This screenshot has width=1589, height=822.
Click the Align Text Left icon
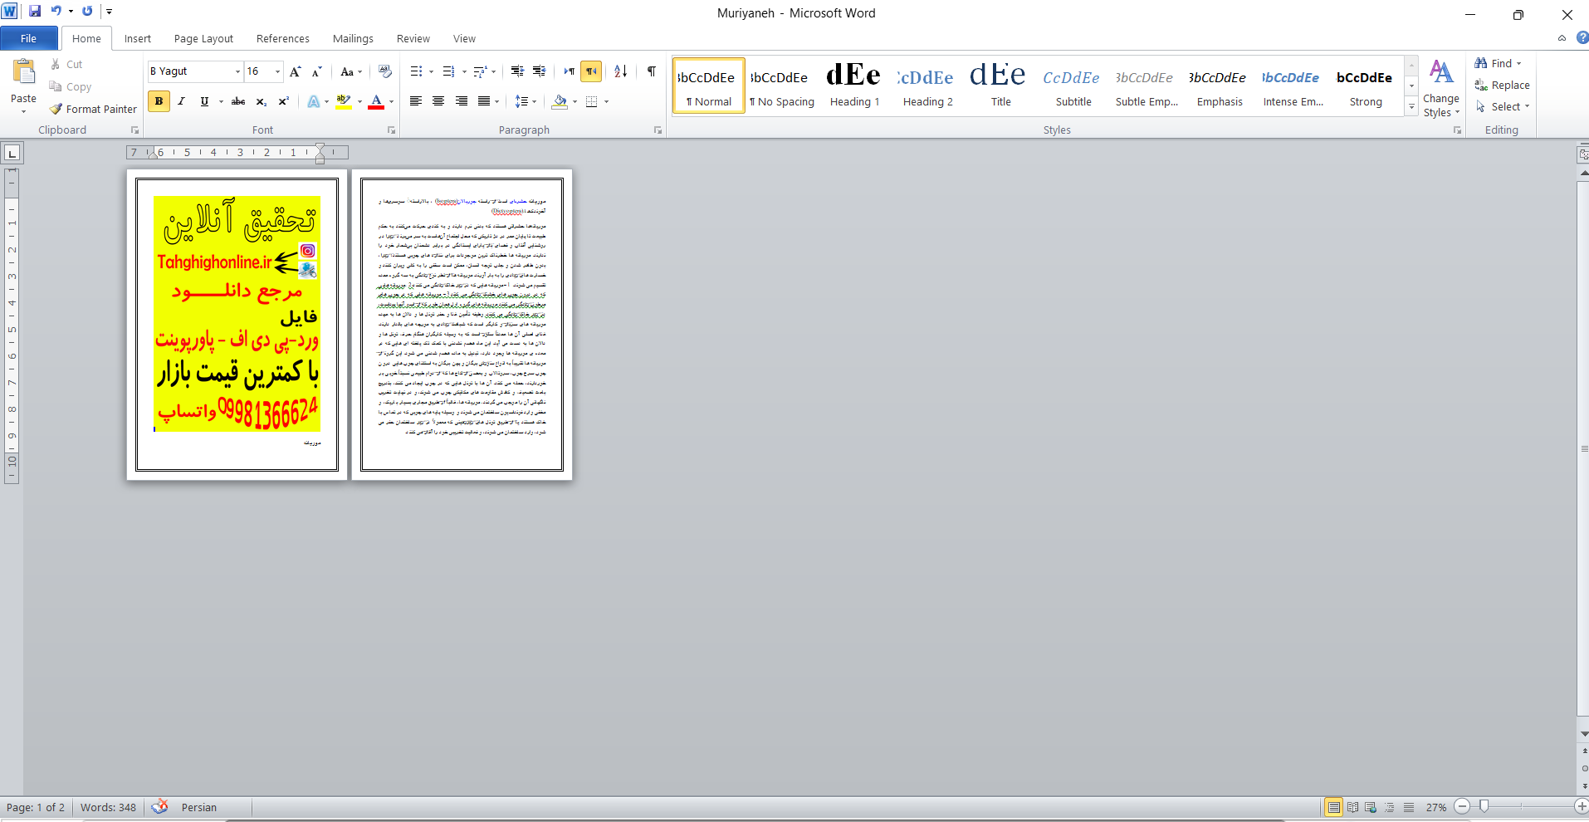click(x=416, y=101)
